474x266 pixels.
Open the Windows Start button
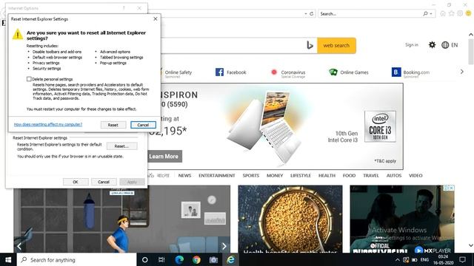pos(8,259)
